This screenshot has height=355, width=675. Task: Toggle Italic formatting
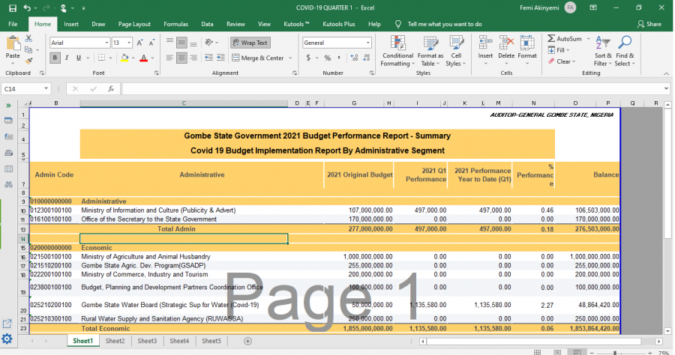click(x=67, y=58)
